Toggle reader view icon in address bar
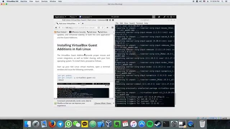Viewport: 230px width, 129px height. click(x=99, y=28)
